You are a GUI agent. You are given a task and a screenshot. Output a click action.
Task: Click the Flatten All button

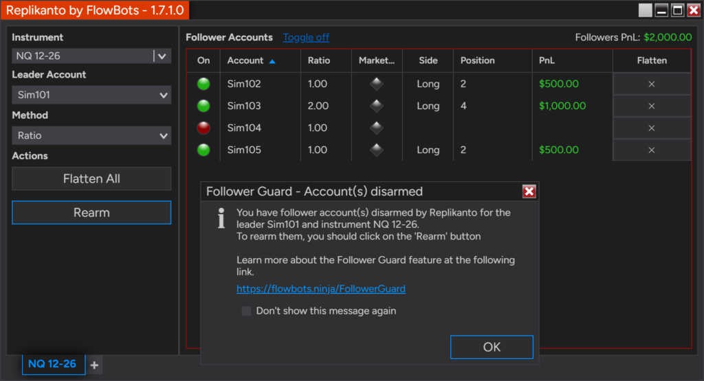[91, 179]
